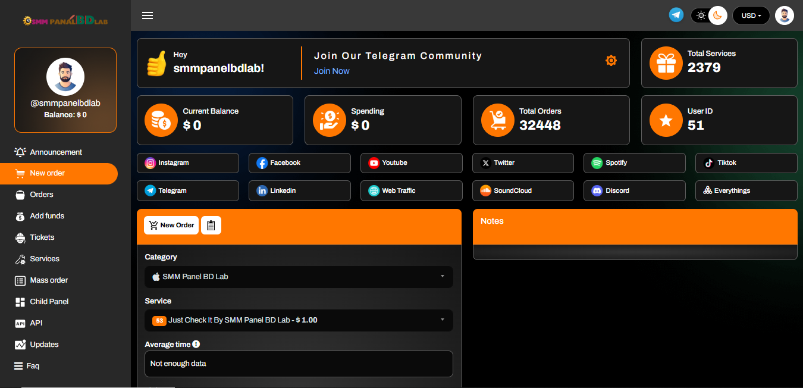The image size is (803, 388).
Task: Toggle dark mode moon button
Action: pos(718,15)
